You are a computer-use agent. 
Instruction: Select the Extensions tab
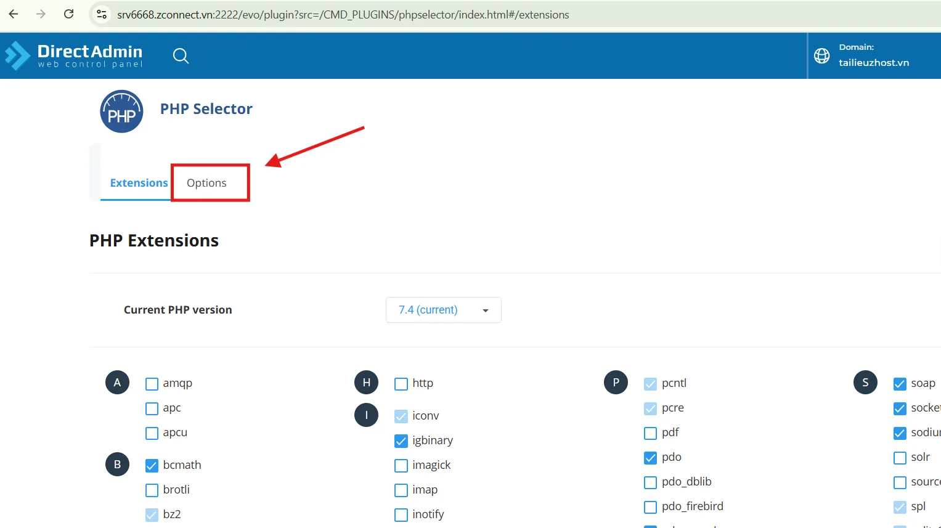[x=139, y=183]
